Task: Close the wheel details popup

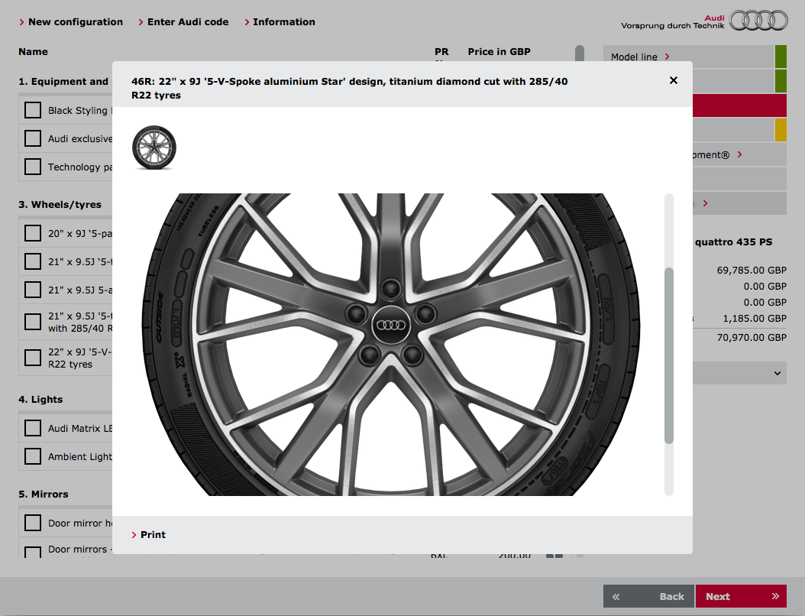Action: 673,80
